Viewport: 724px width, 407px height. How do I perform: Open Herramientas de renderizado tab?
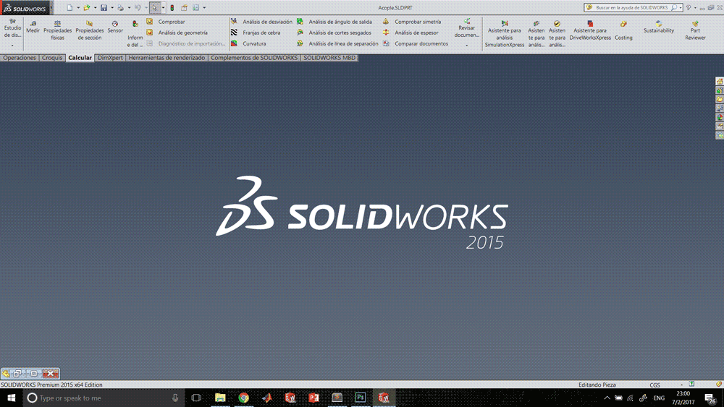[167, 58]
